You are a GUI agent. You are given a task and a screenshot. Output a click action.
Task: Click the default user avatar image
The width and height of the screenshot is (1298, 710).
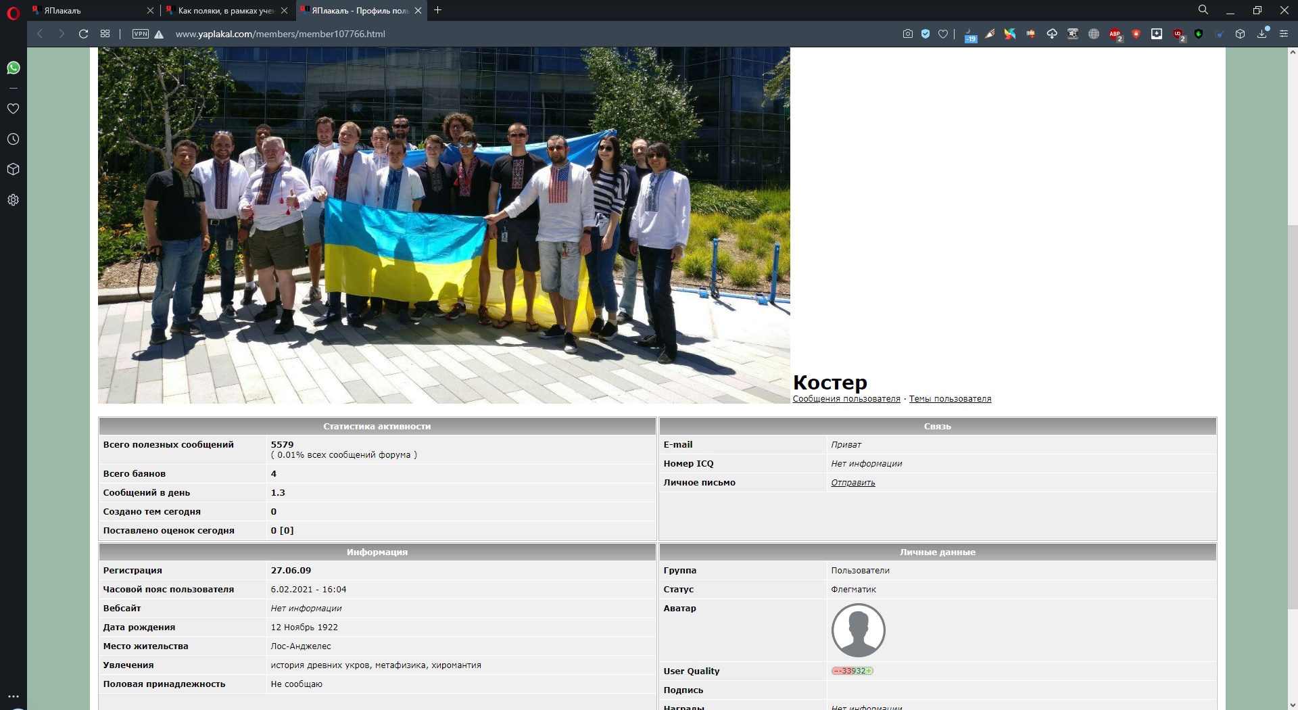click(859, 630)
